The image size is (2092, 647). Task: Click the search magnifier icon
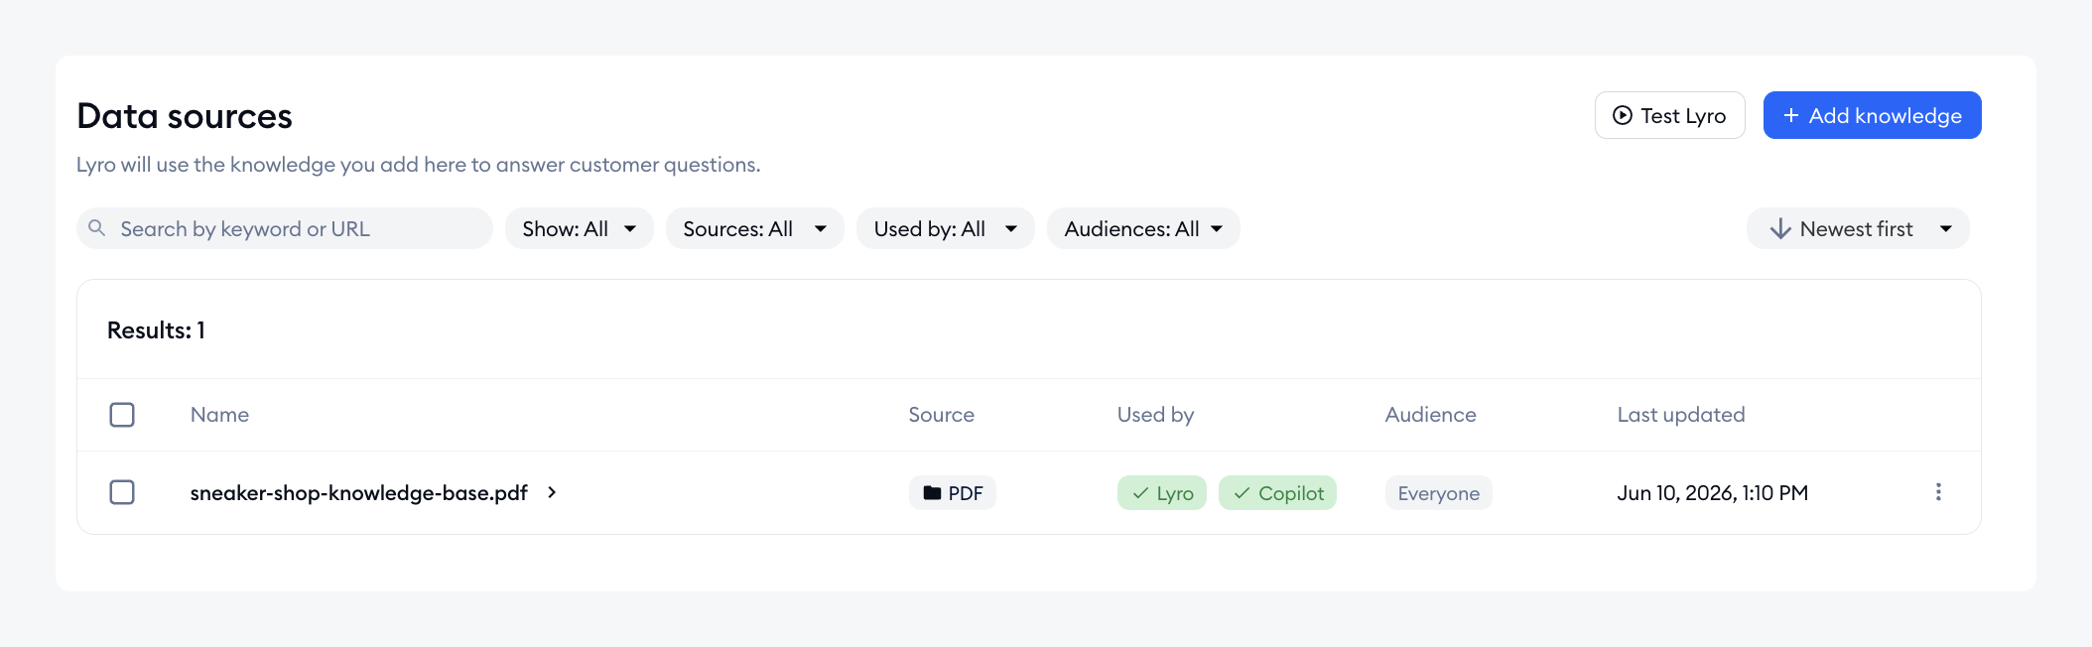tap(97, 228)
